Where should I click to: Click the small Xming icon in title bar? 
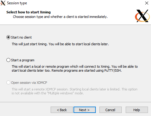tap(3, 3)
